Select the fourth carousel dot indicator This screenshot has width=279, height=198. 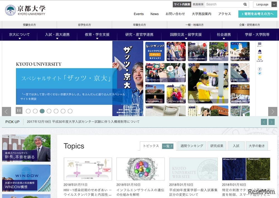tap(49, 111)
